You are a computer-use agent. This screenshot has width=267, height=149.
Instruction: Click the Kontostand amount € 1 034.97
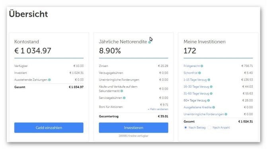[x=33, y=51]
